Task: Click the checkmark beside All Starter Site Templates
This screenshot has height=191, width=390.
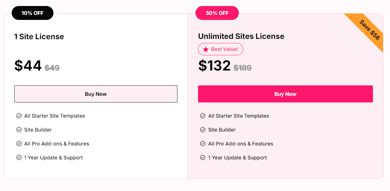Action: (x=19, y=116)
